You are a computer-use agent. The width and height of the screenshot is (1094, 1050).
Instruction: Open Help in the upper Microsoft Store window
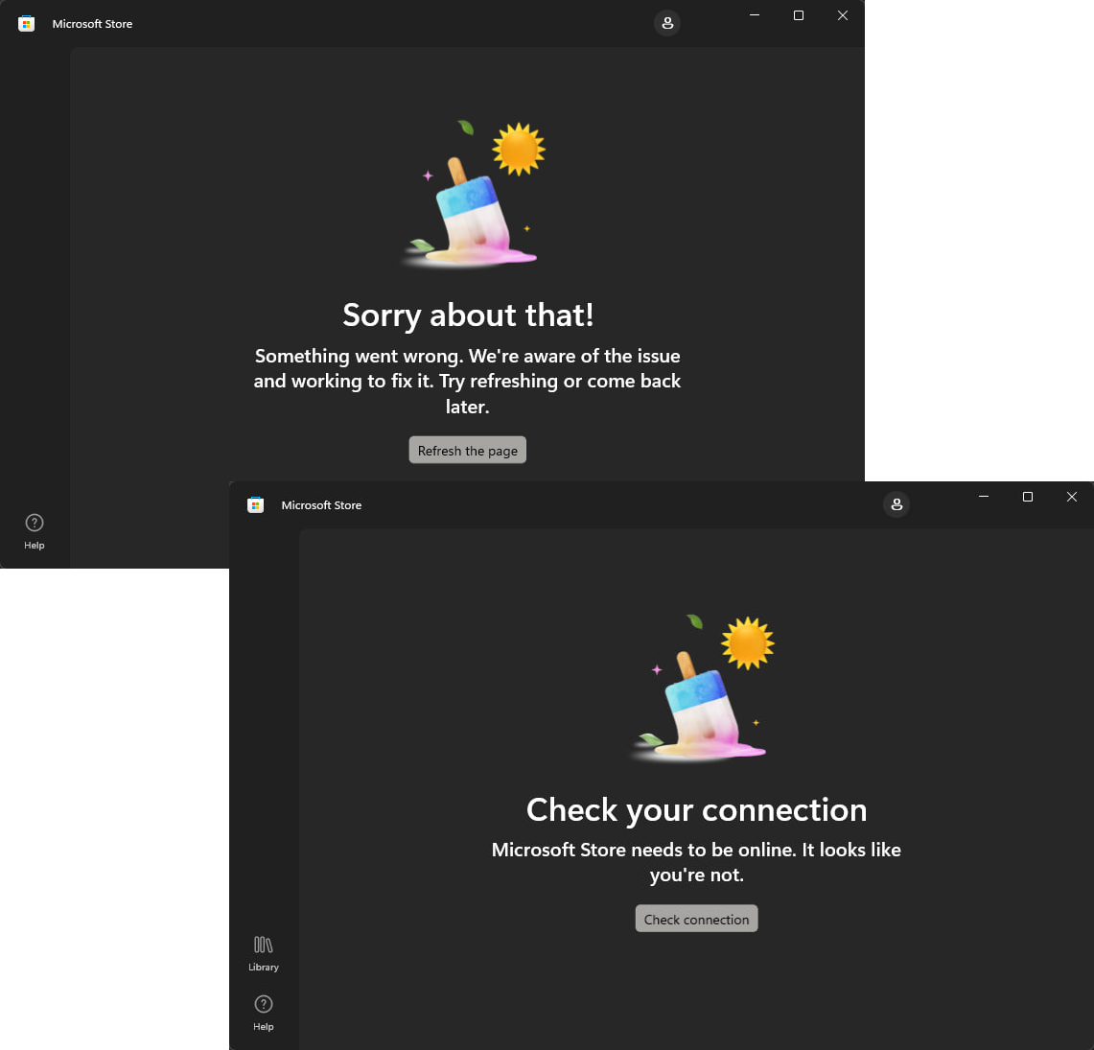[35, 531]
